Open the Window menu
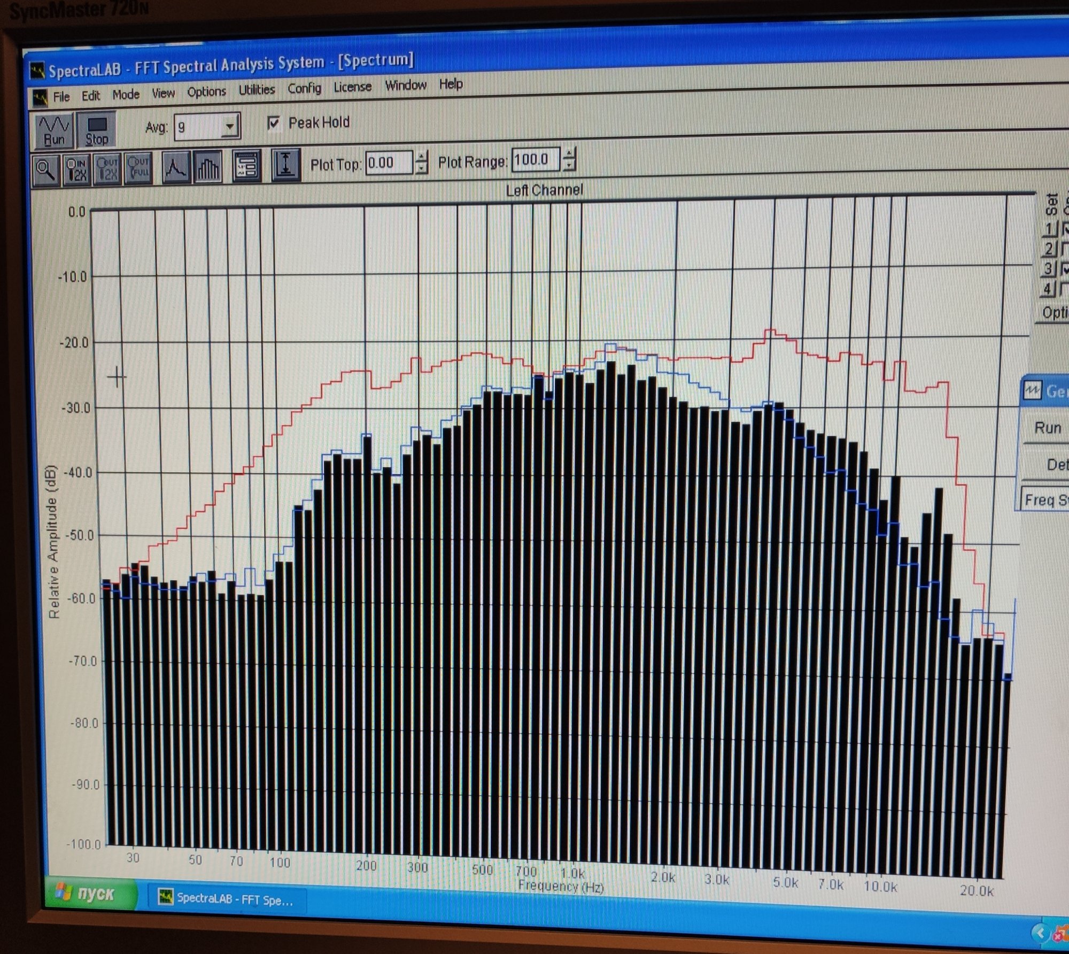The image size is (1069, 954). click(x=406, y=85)
